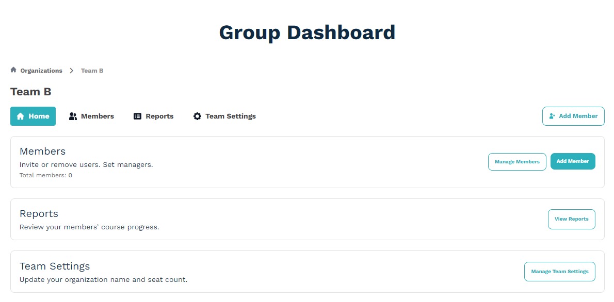Click the Team B page heading

pyautogui.click(x=30, y=91)
